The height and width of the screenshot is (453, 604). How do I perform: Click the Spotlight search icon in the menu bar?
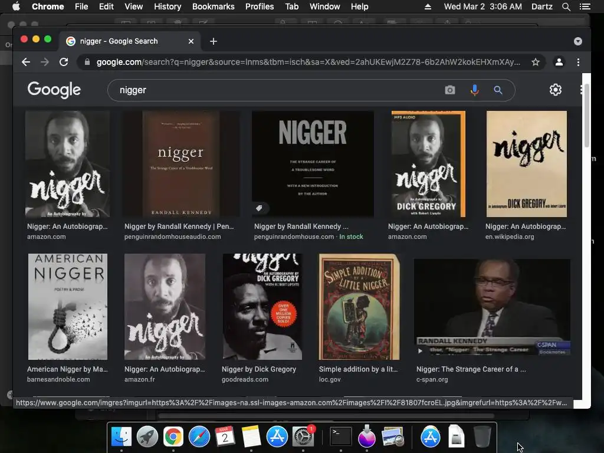pyautogui.click(x=566, y=6)
